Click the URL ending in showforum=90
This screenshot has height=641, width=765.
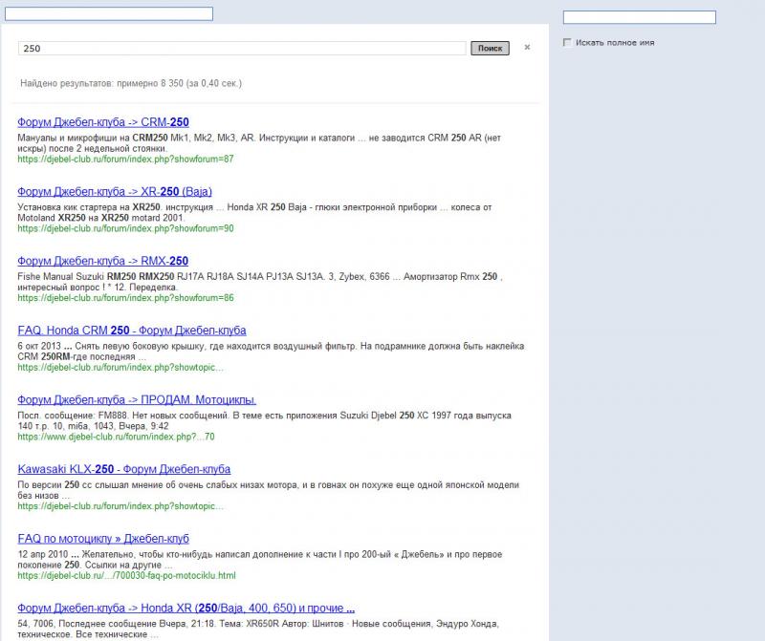click(x=125, y=228)
